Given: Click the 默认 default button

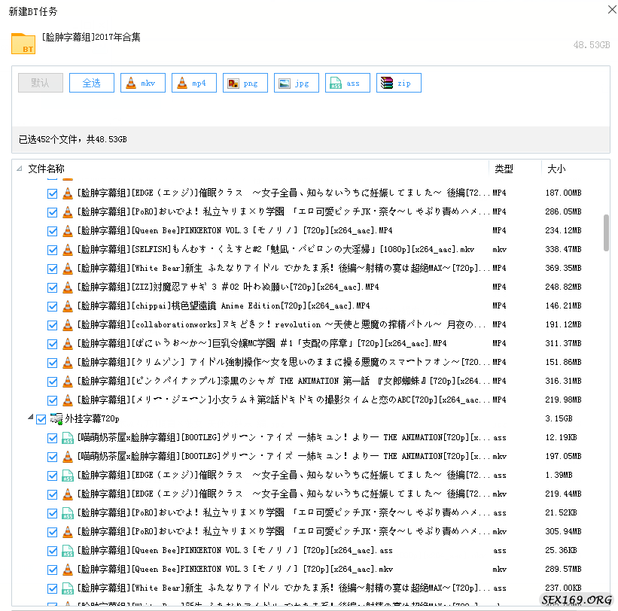Looking at the screenshot, I should pos(41,83).
